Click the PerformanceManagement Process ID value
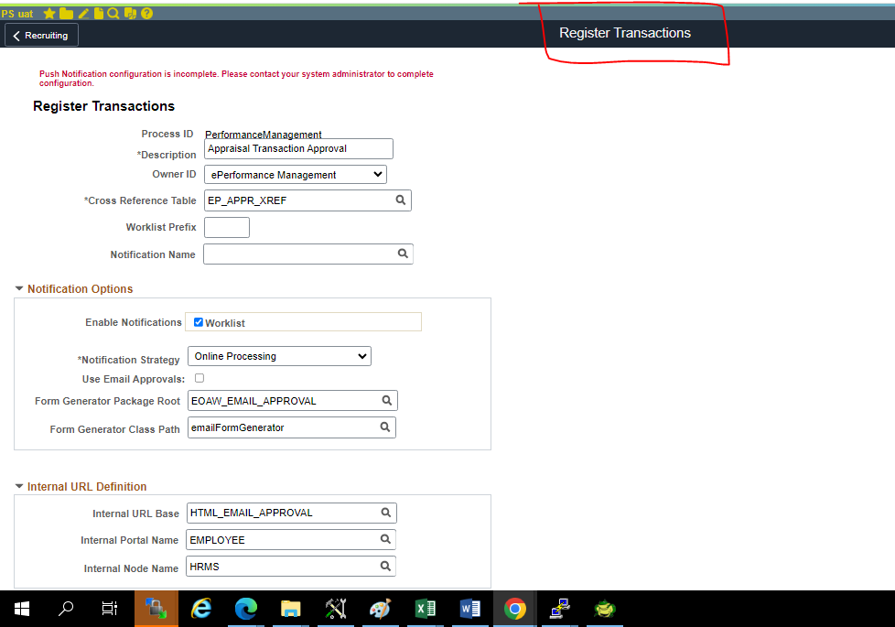895x627 pixels. [264, 135]
